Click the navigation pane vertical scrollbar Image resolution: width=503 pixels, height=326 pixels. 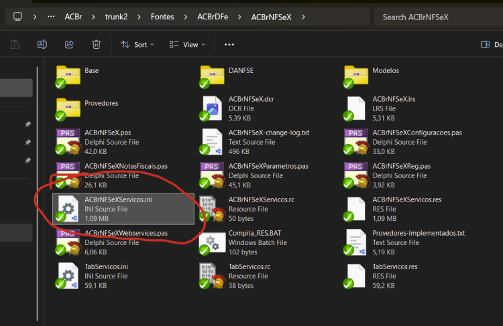[38, 193]
